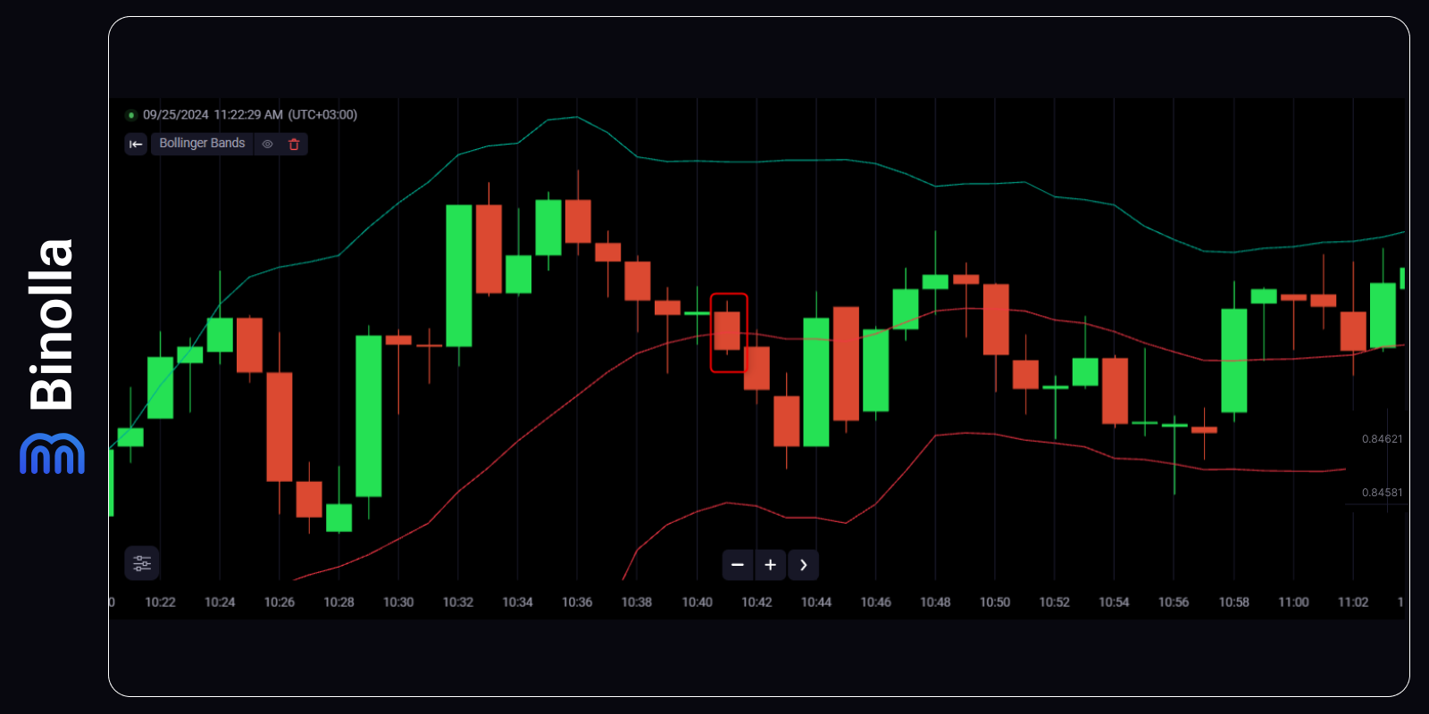Screen dimensions: 1429x714
Task: Click the green connection status dot
Action: 131,115
